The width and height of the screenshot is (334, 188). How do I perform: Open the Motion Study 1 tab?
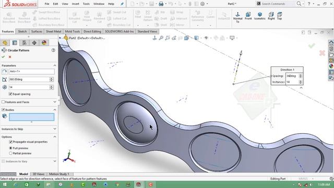point(59,174)
